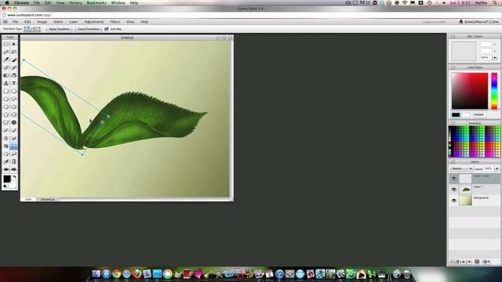Click the Trash icon in the Dock
Screen dimensions: 502x282
pyautogui.click(x=406, y=274)
